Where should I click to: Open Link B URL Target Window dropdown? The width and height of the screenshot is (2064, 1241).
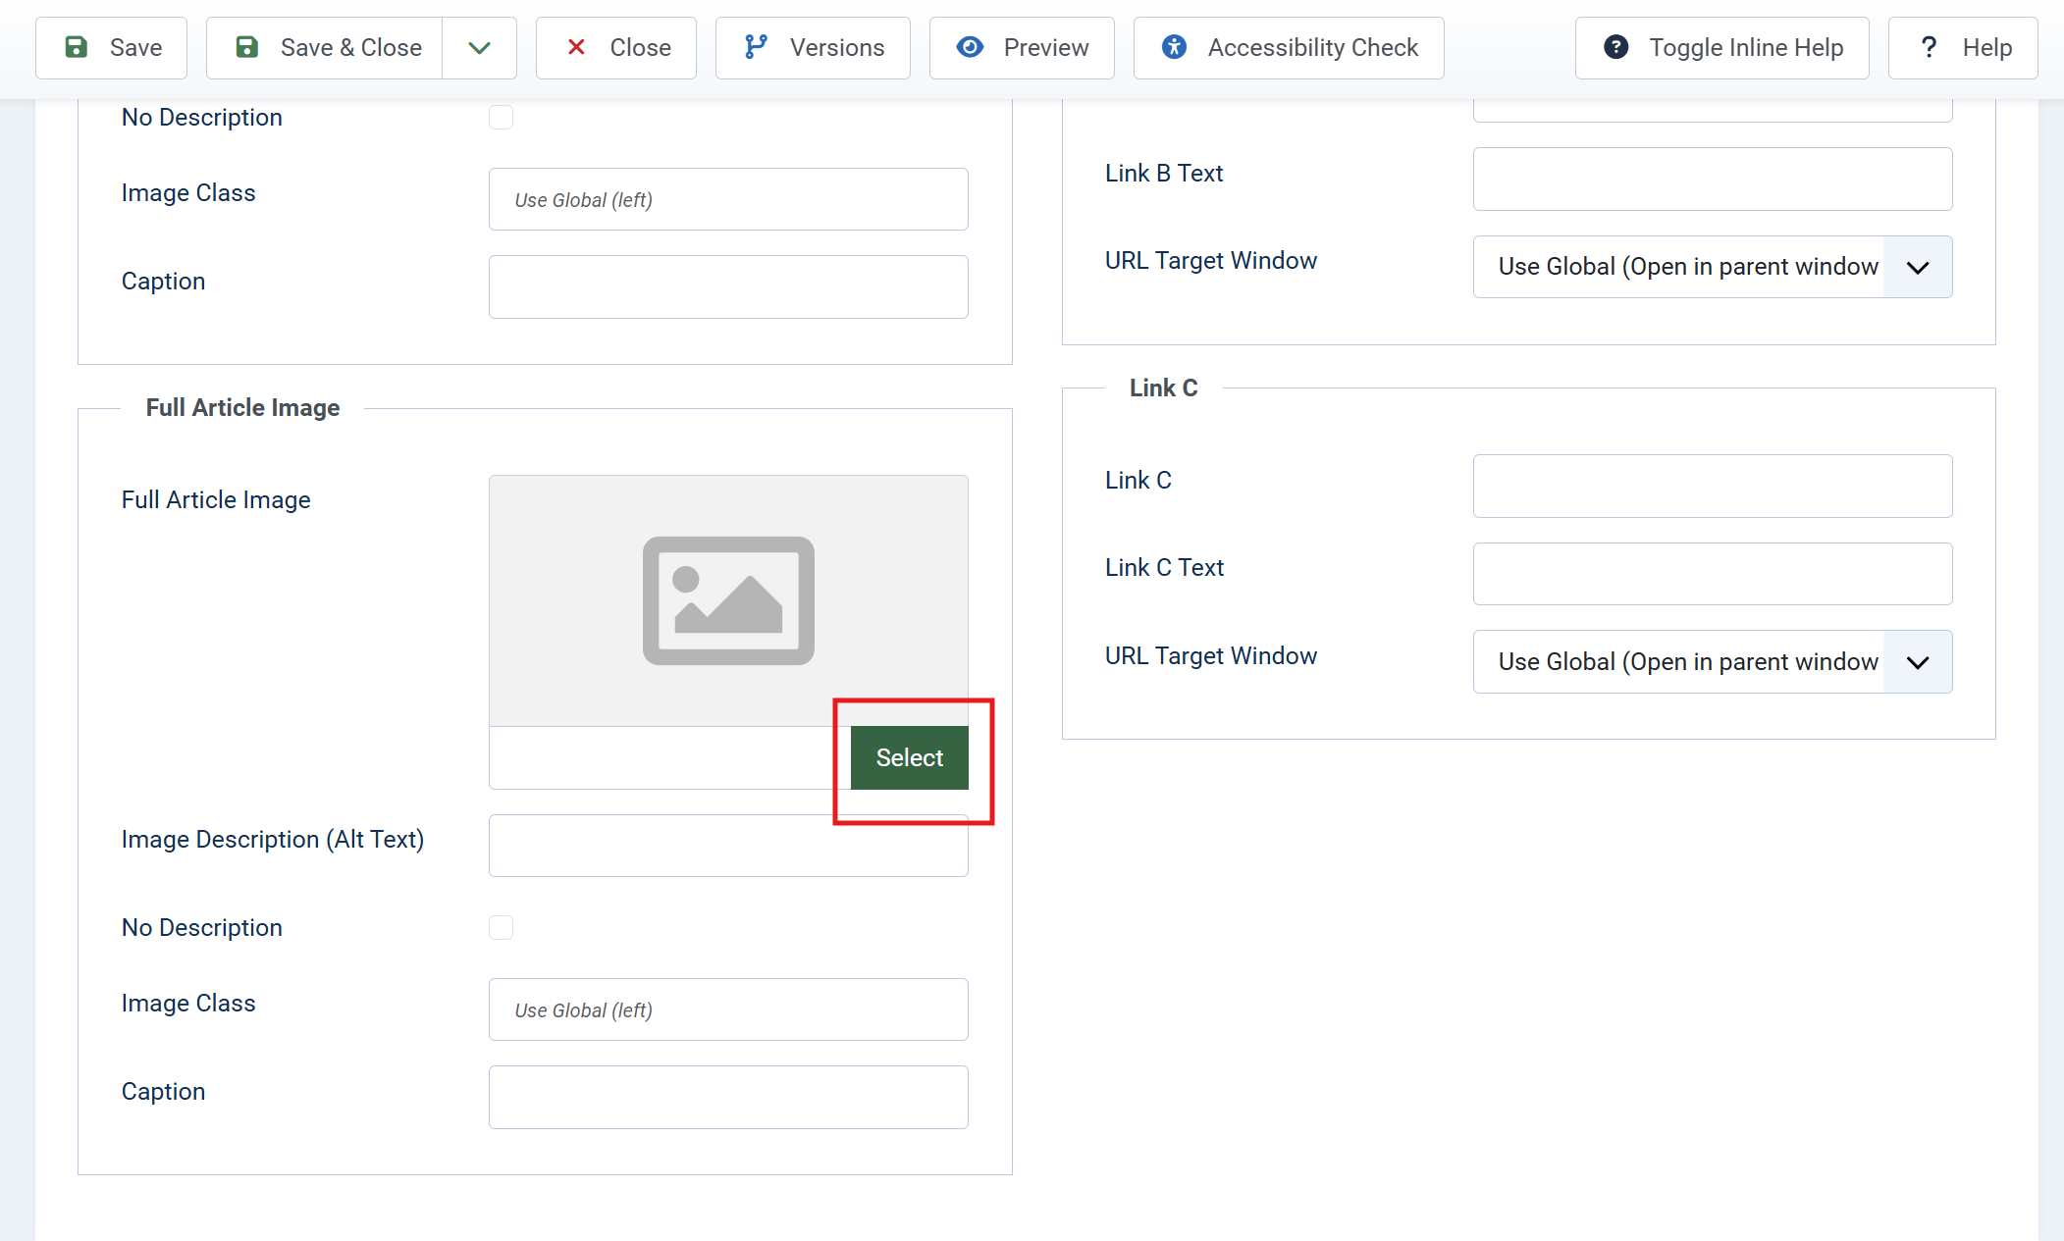click(1712, 267)
